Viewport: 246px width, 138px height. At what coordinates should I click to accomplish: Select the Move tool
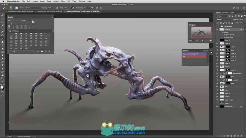click(x=2, y=15)
